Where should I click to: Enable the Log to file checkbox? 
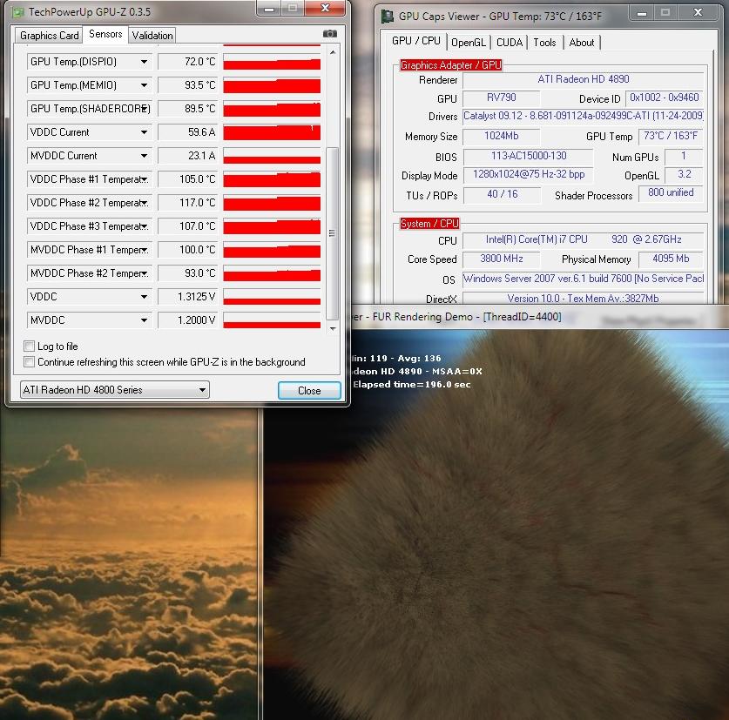tap(29, 346)
